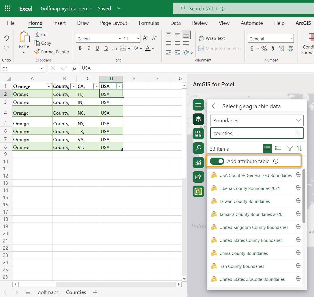
Task: Filter the counties results list
Action: coord(289,148)
